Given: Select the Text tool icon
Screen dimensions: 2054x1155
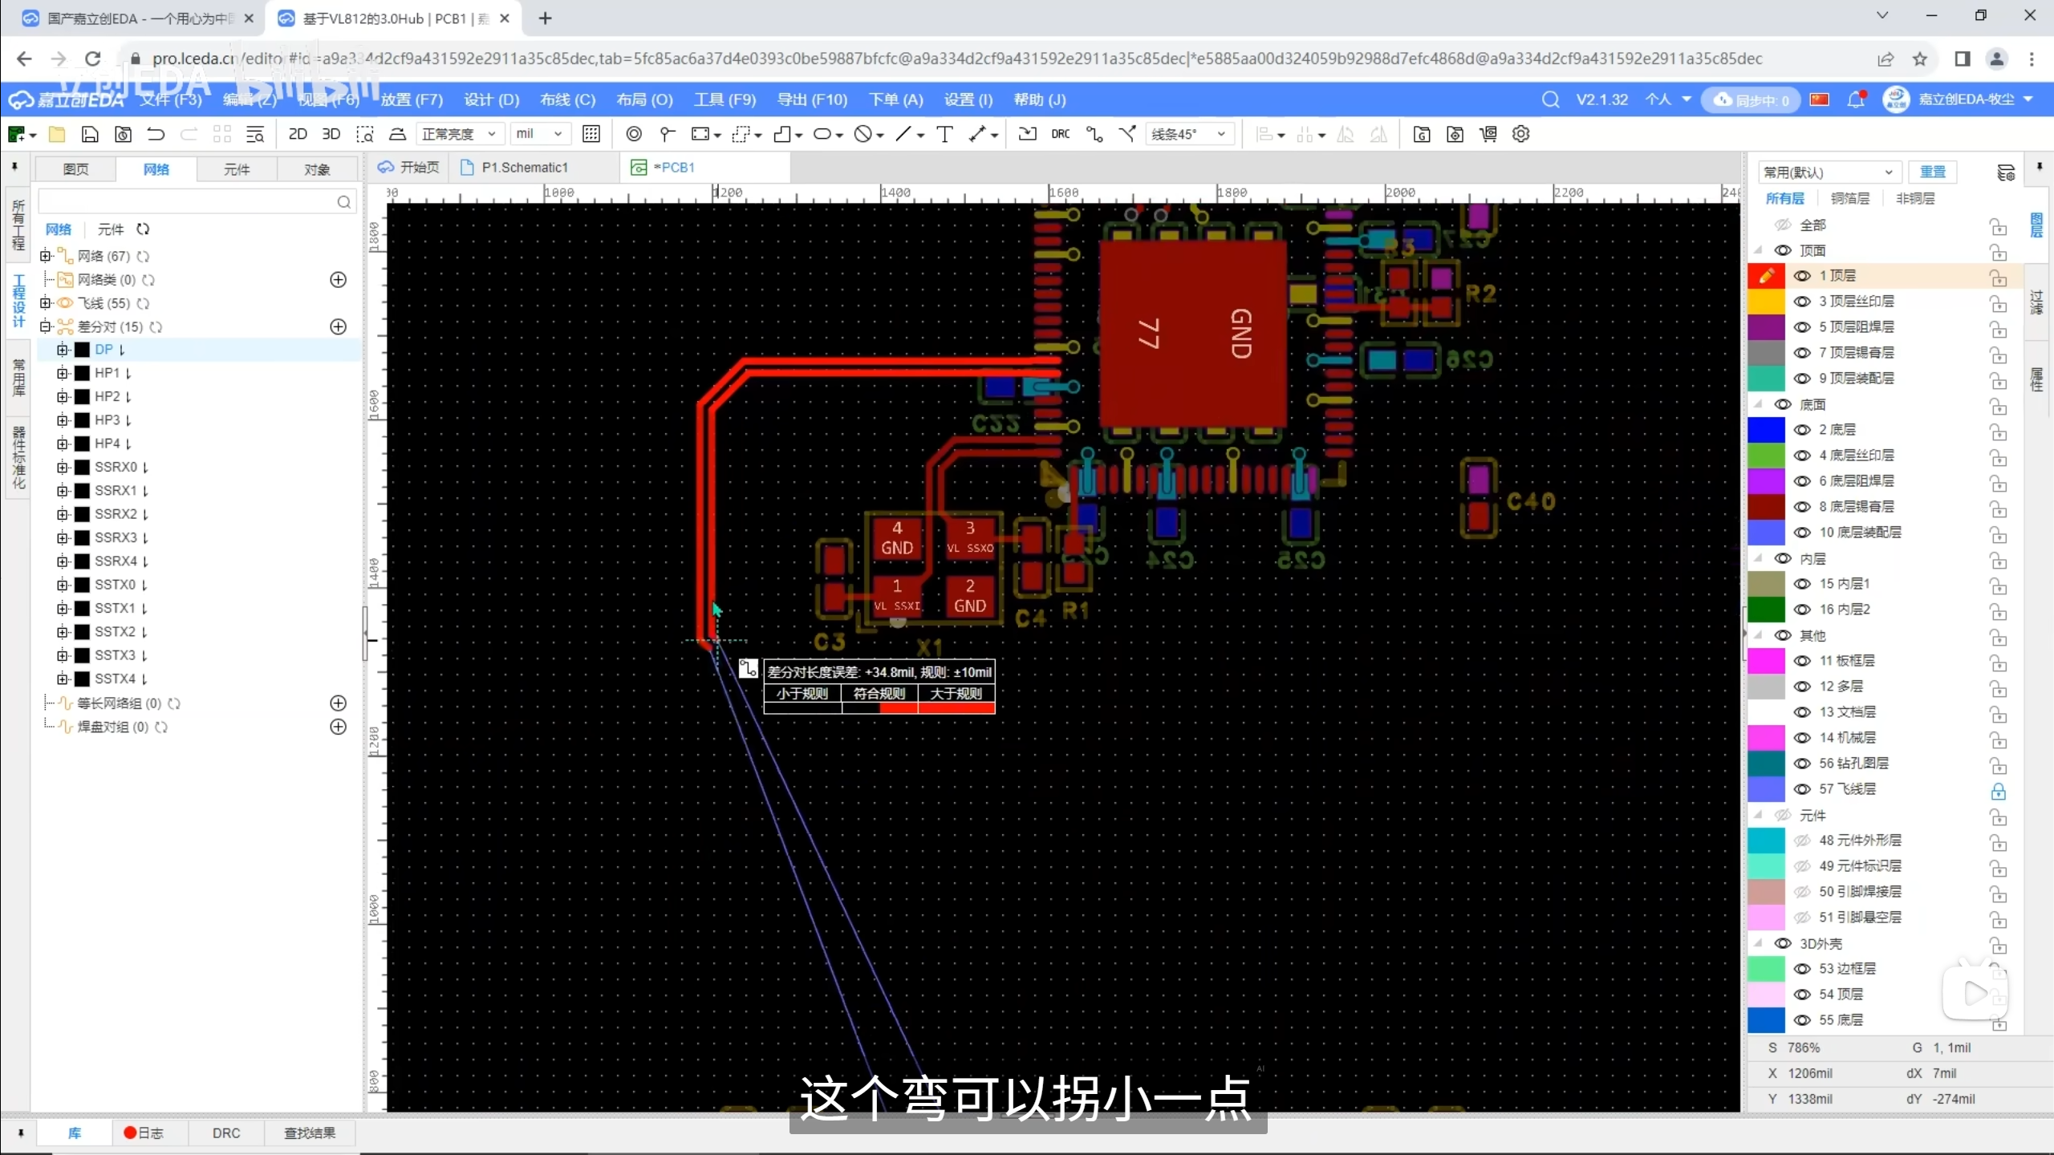Looking at the screenshot, I should tap(944, 134).
